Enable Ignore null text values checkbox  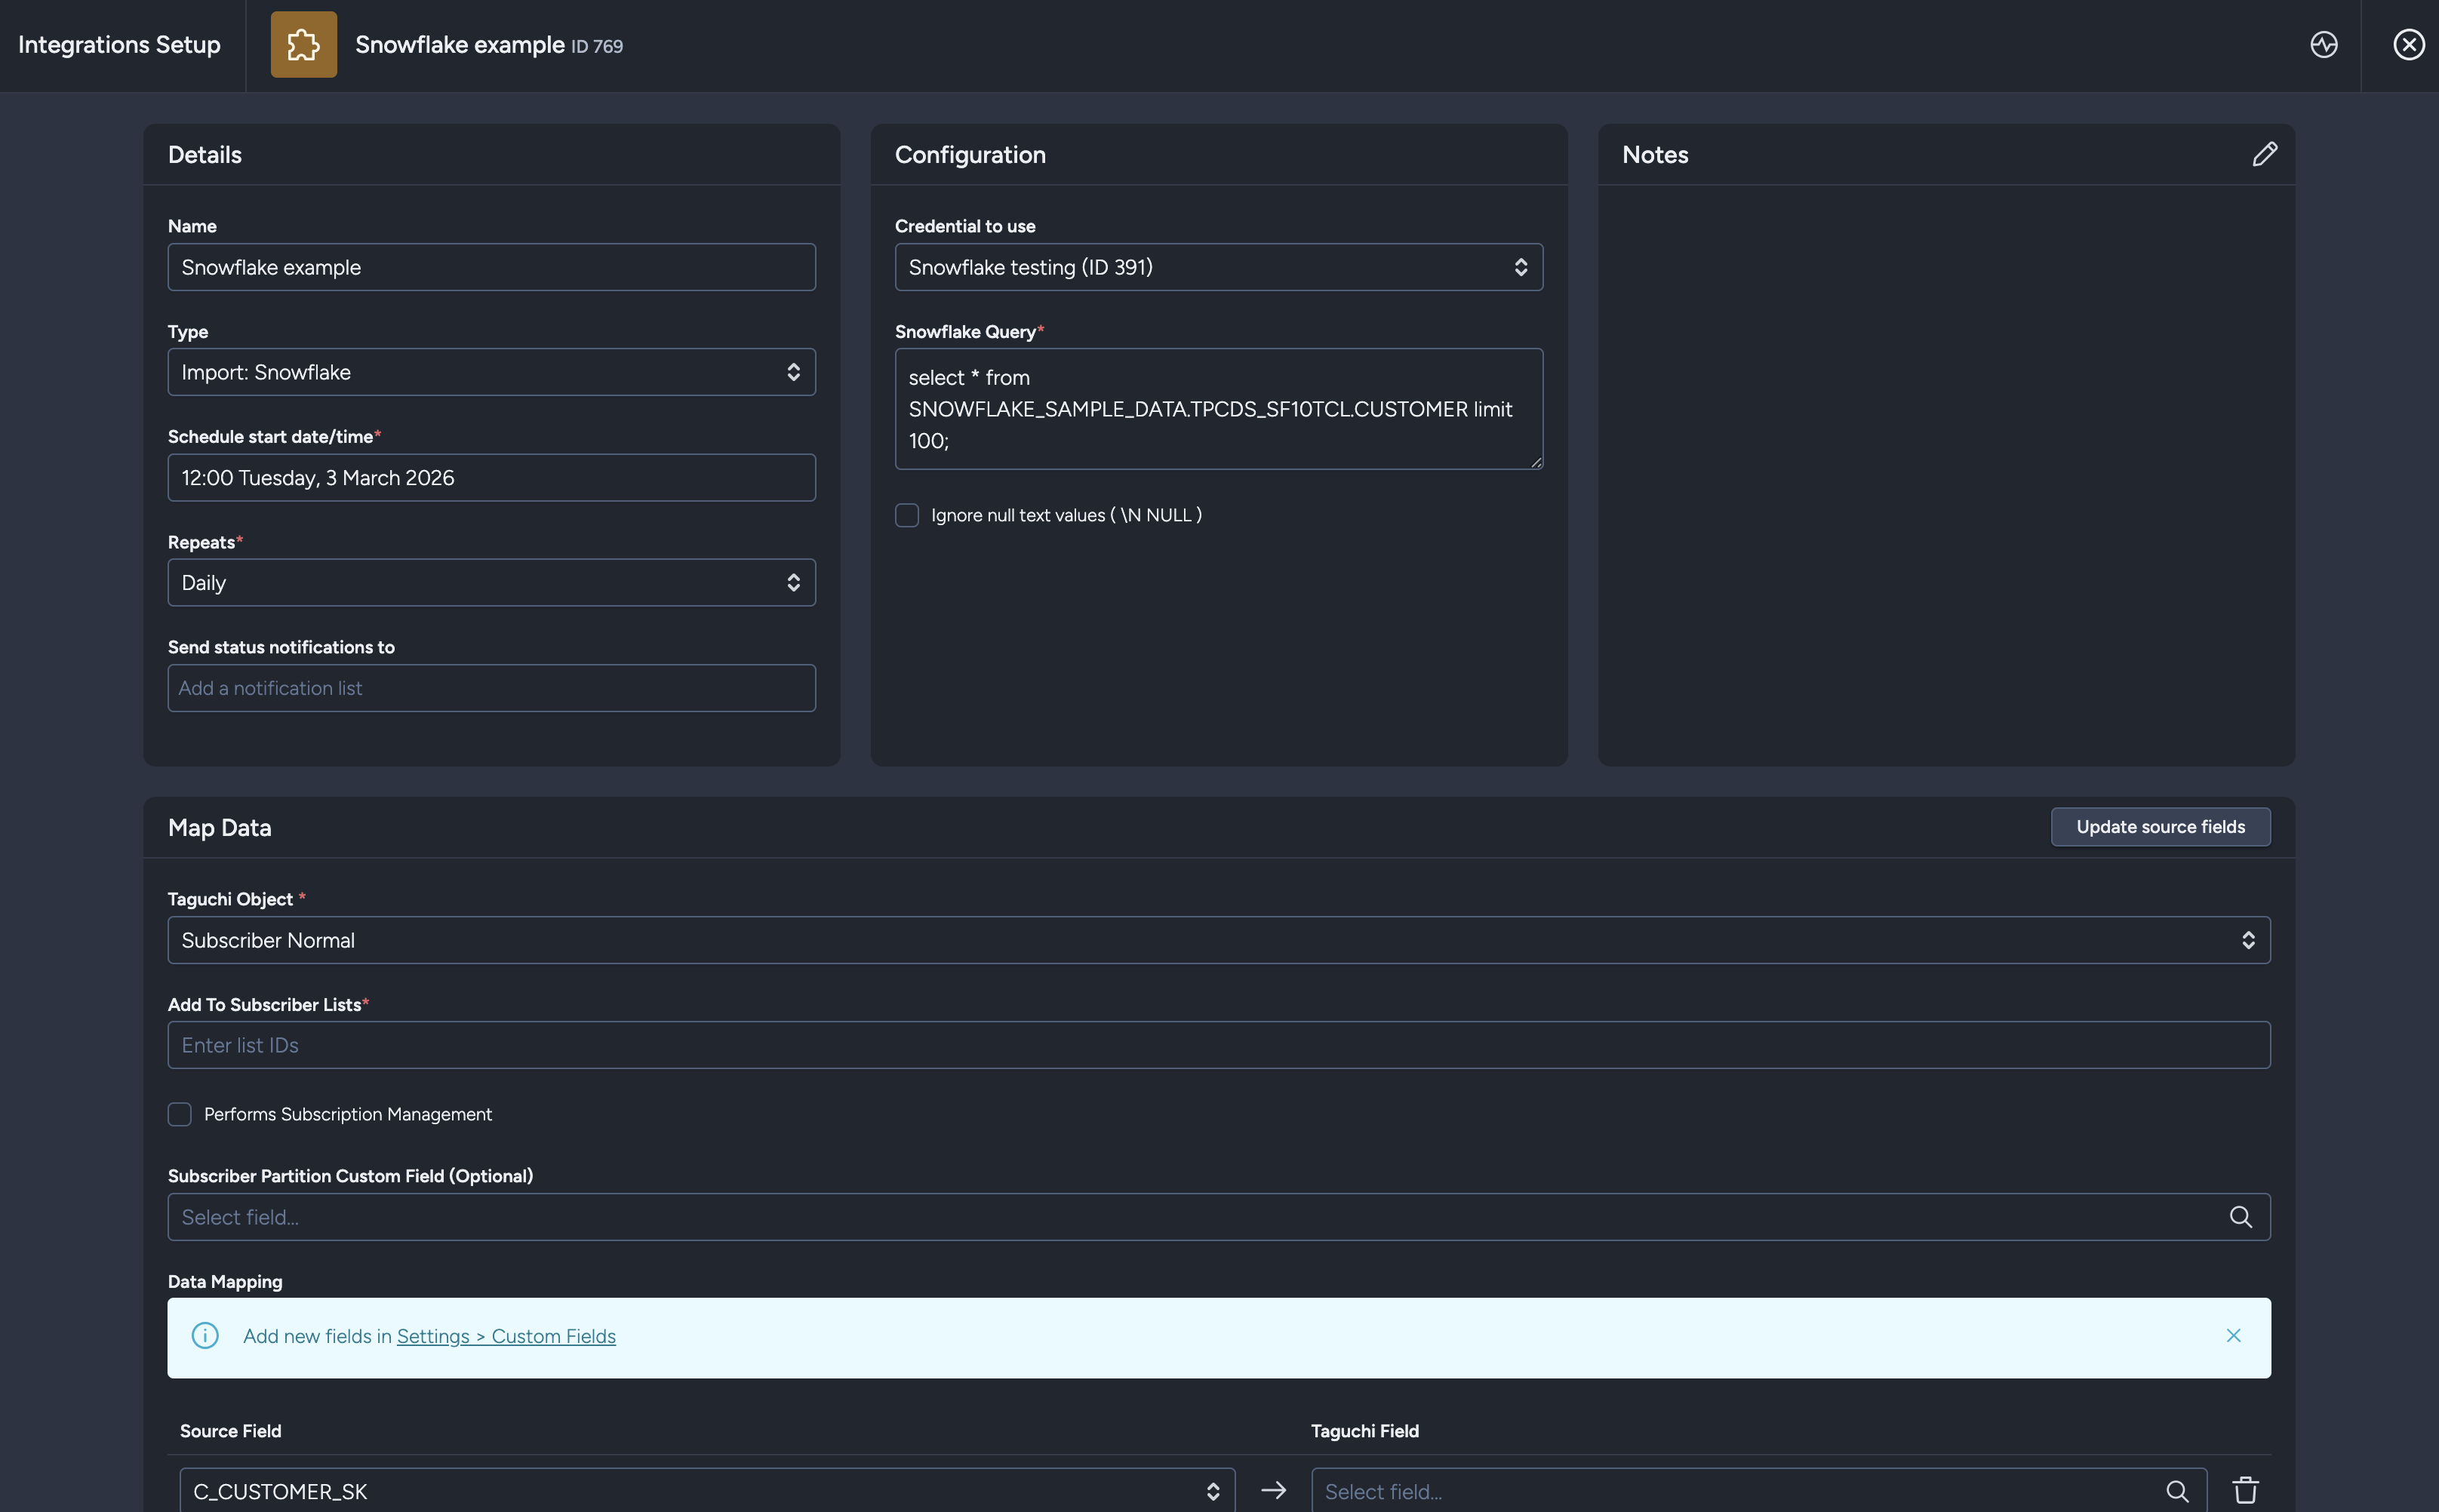(907, 515)
